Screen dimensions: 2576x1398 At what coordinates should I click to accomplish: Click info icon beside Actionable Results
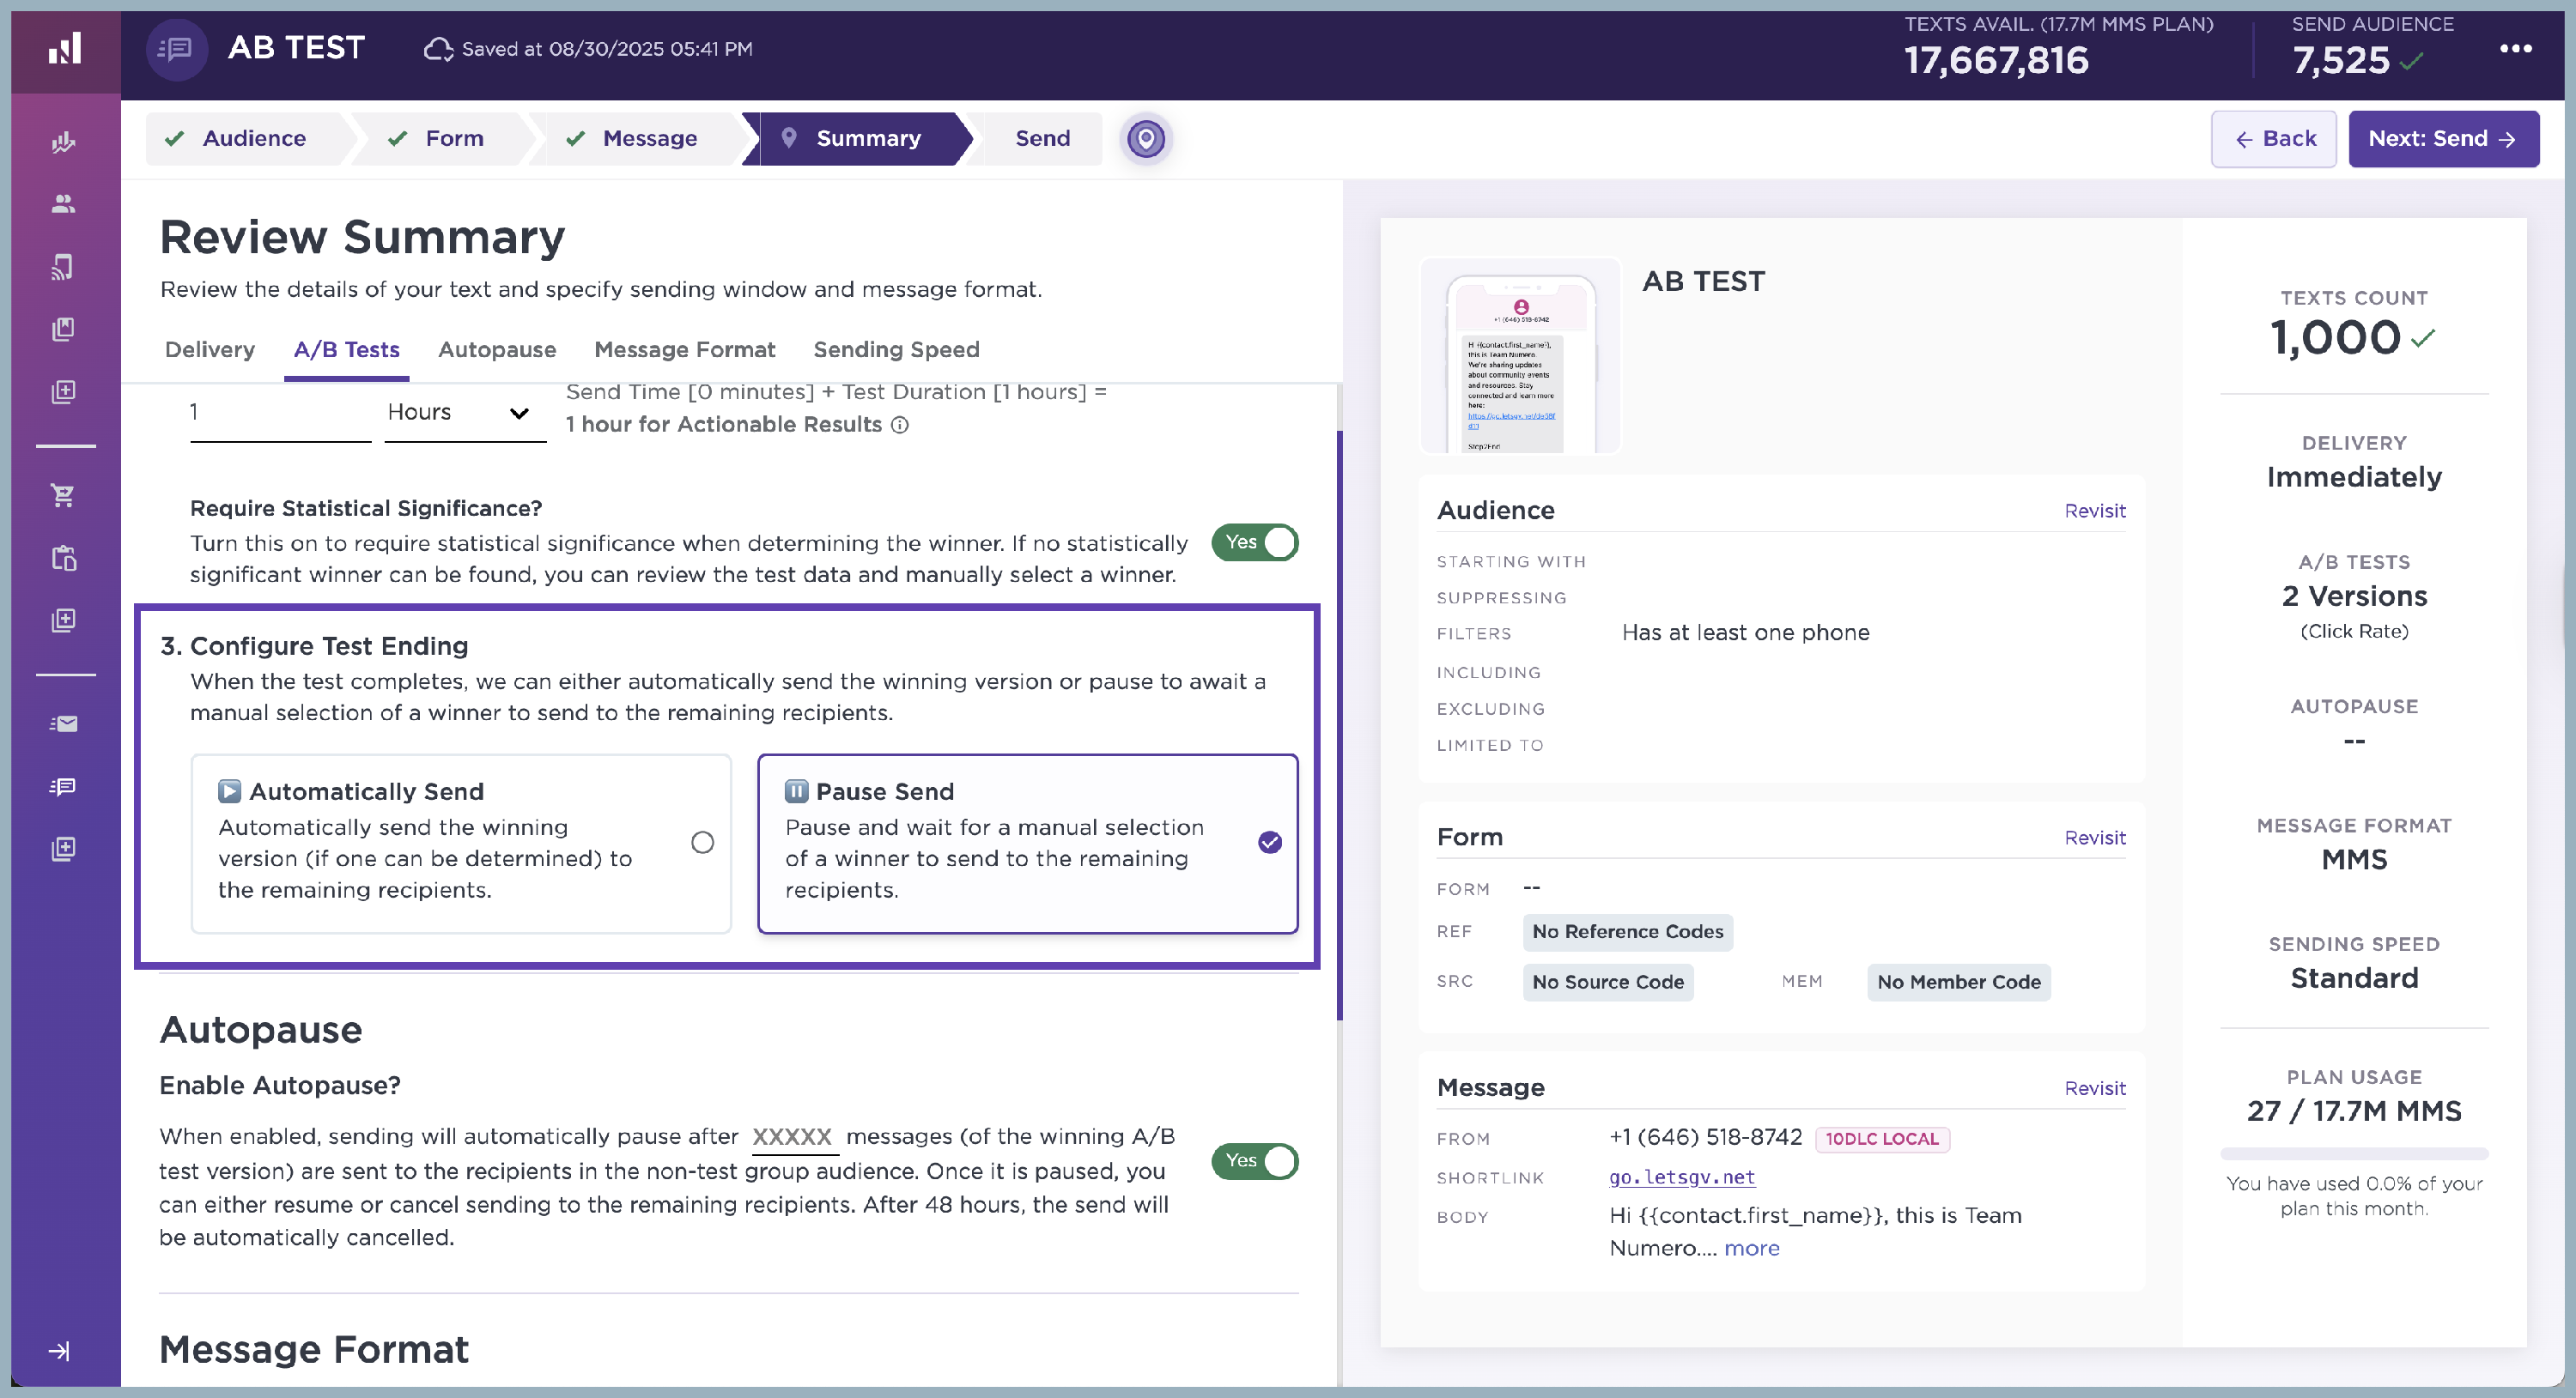coord(900,425)
